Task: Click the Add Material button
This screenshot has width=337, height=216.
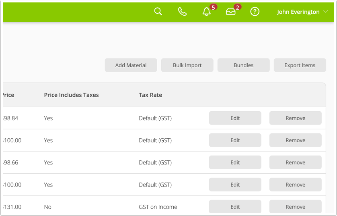Action: tap(131, 65)
